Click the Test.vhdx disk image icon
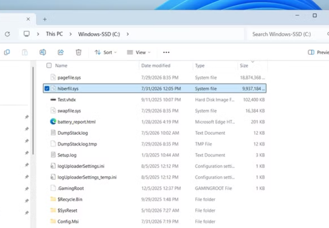 (x=53, y=100)
